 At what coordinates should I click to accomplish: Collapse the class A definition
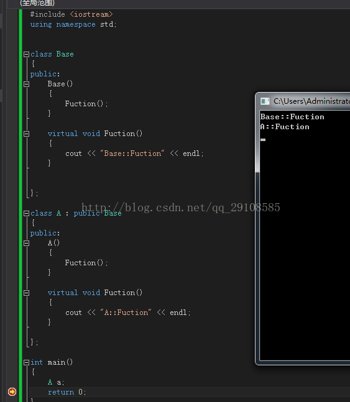[26, 213]
